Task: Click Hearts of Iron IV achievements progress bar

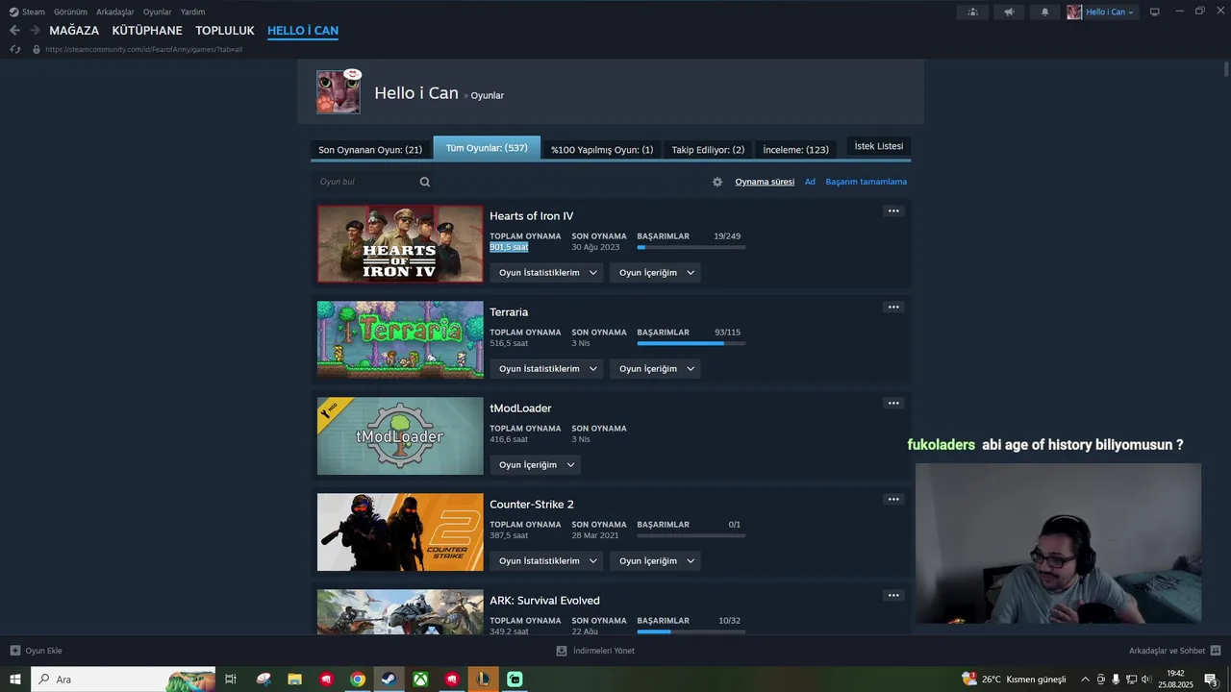Action: (x=691, y=248)
